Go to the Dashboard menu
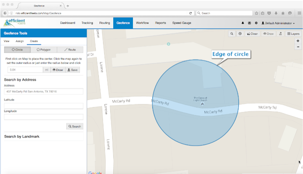The width and height of the screenshot is (303, 174). click(68, 23)
